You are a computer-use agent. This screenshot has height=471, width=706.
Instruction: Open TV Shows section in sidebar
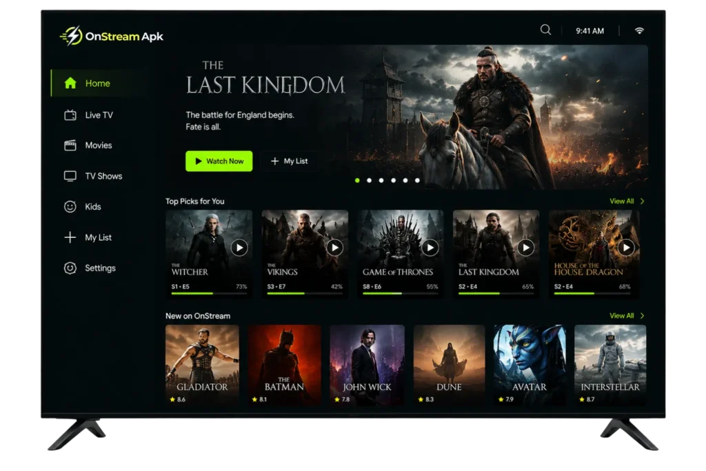pyautogui.click(x=103, y=176)
